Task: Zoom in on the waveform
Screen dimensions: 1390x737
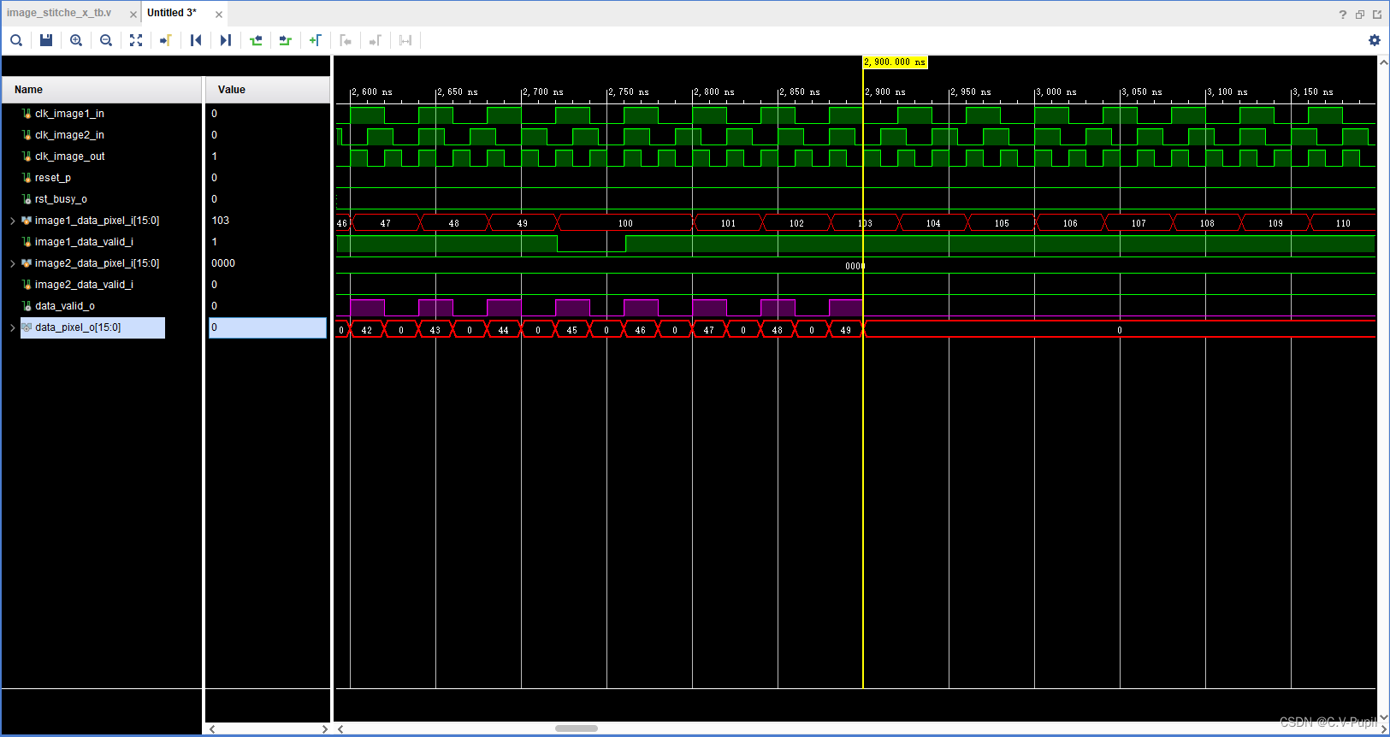Action: (x=76, y=40)
